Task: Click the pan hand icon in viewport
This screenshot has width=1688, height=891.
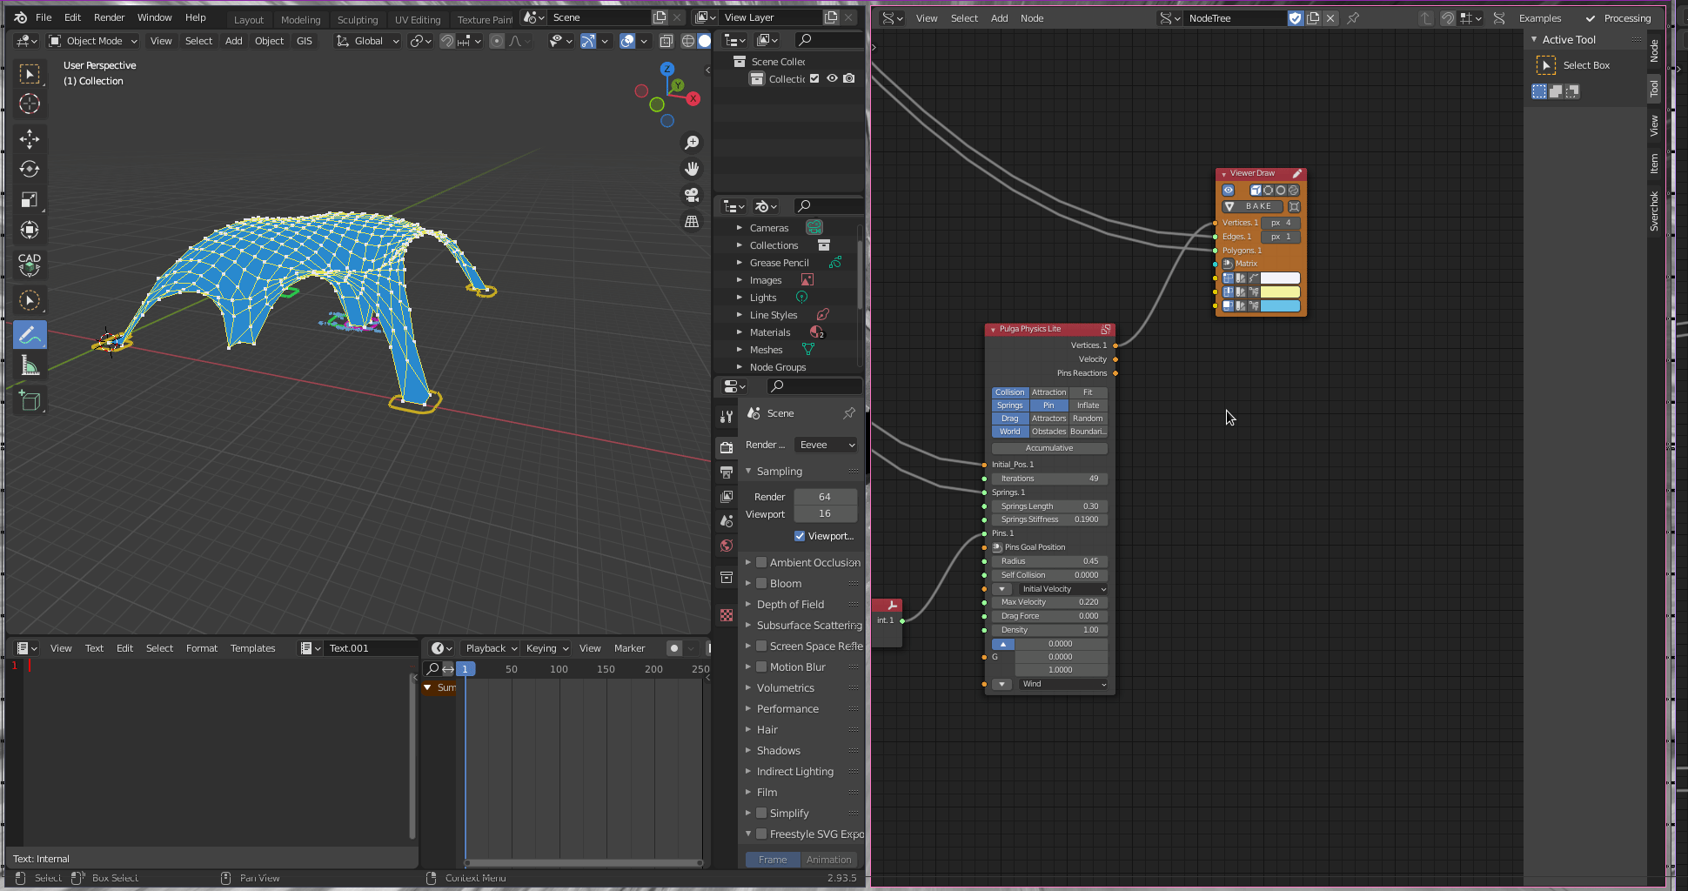Action: [692, 169]
